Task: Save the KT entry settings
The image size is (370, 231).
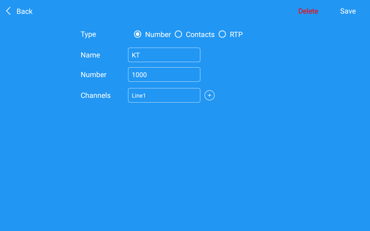Action: pos(348,11)
